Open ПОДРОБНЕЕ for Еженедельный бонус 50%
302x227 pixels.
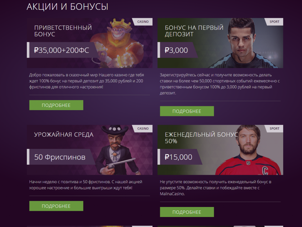click(x=187, y=212)
